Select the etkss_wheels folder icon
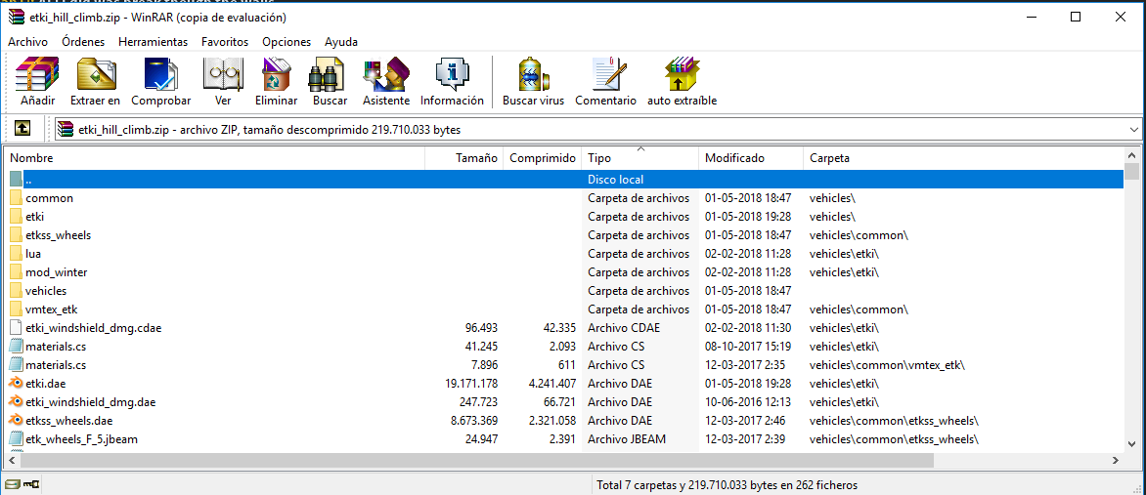1146x495 pixels. pos(17,235)
